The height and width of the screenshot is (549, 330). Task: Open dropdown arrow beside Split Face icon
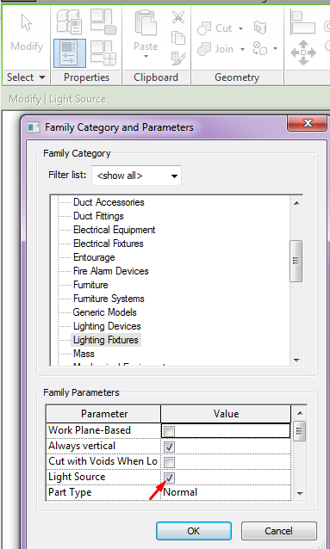tap(276, 49)
